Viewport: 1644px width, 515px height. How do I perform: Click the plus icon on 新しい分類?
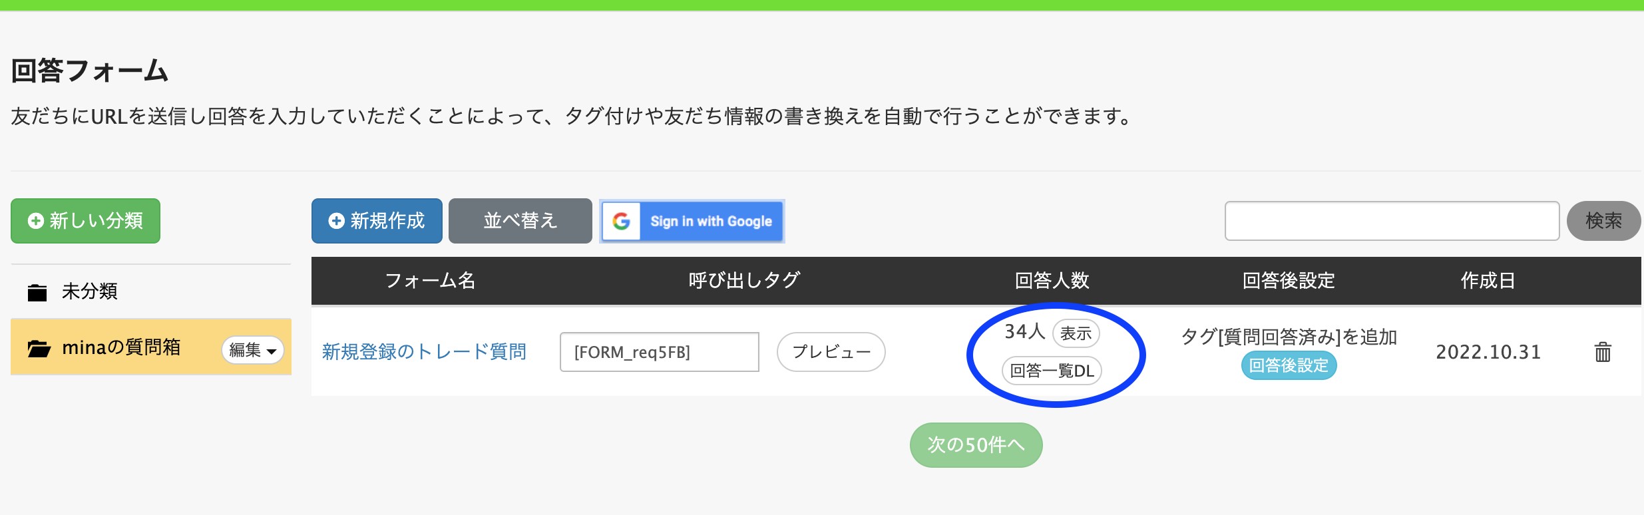coord(36,221)
